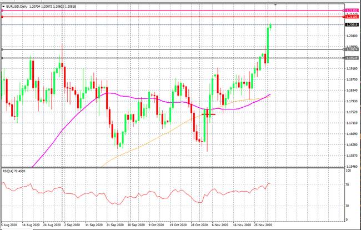
Task: Click the 30 Sep 2020 date label
Action: (136, 224)
